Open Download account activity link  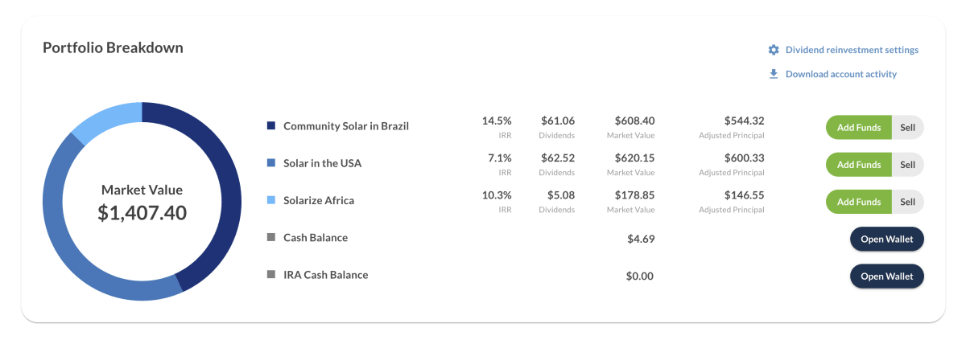[x=840, y=74]
